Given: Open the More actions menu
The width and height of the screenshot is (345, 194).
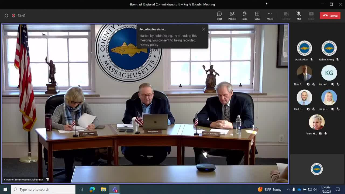Looking at the screenshot, I should tap(270, 16).
